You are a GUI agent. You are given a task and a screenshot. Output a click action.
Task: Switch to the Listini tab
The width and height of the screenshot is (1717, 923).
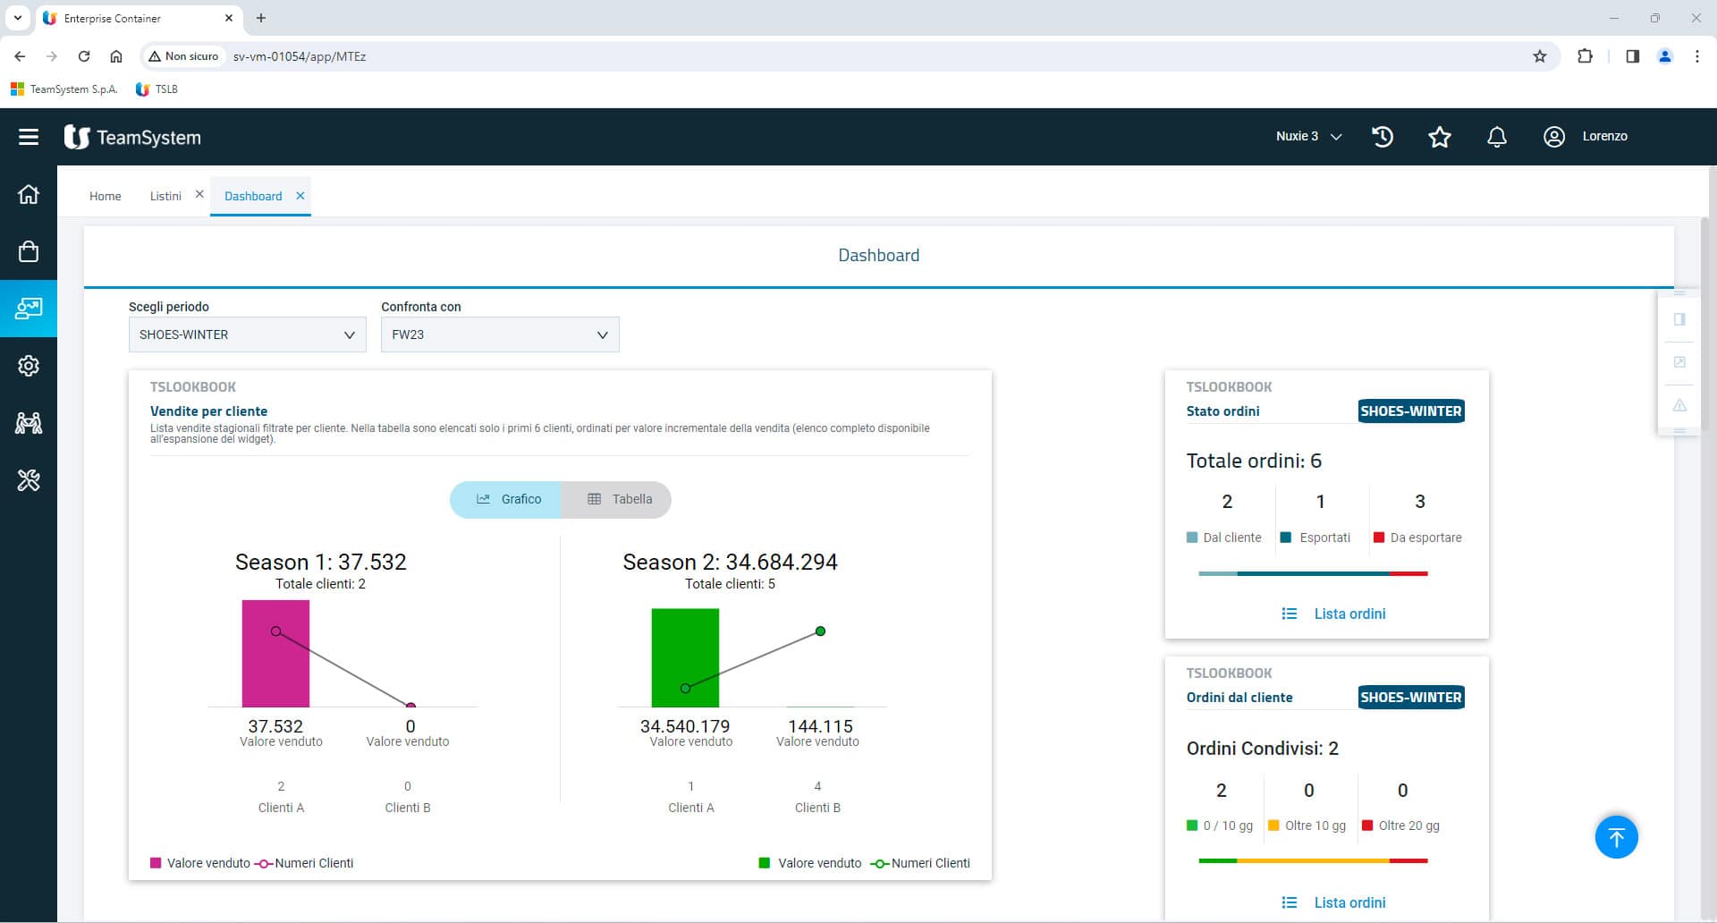pos(165,196)
